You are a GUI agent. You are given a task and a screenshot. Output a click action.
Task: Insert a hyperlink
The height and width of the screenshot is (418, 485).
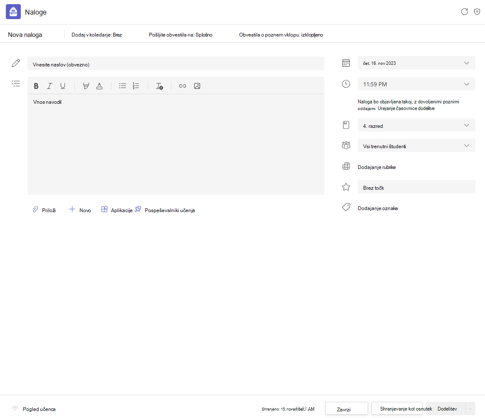coord(183,86)
